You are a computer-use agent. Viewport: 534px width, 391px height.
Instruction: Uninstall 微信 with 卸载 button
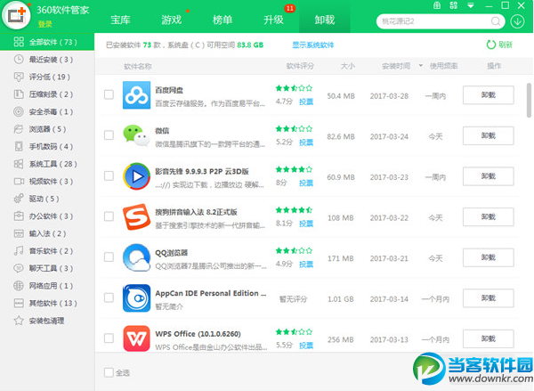[x=488, y=135]
